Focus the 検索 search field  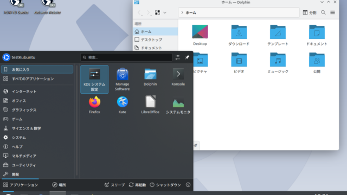(126, 57)
